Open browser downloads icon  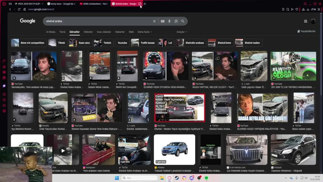308,9
